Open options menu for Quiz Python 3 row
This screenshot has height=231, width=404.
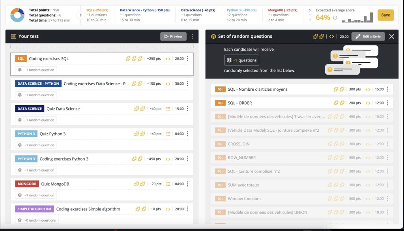tap(187, 134)
